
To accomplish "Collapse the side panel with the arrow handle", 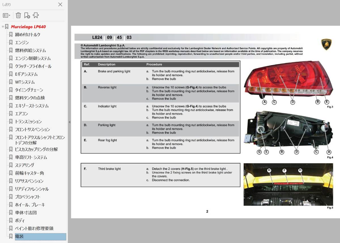I will [x=69, y=122].
